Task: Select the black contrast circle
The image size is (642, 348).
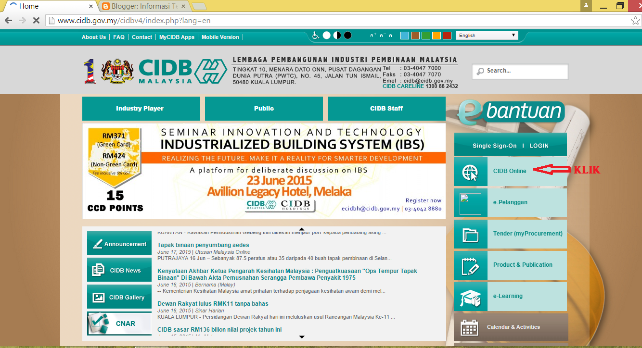Action: coord(347,35)
